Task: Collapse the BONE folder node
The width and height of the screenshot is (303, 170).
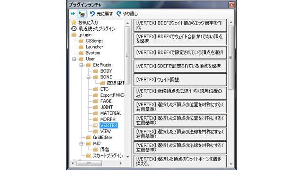Action: 89,77
